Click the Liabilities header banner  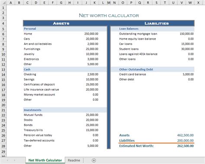pyautogui.click(x=157, y=23)
